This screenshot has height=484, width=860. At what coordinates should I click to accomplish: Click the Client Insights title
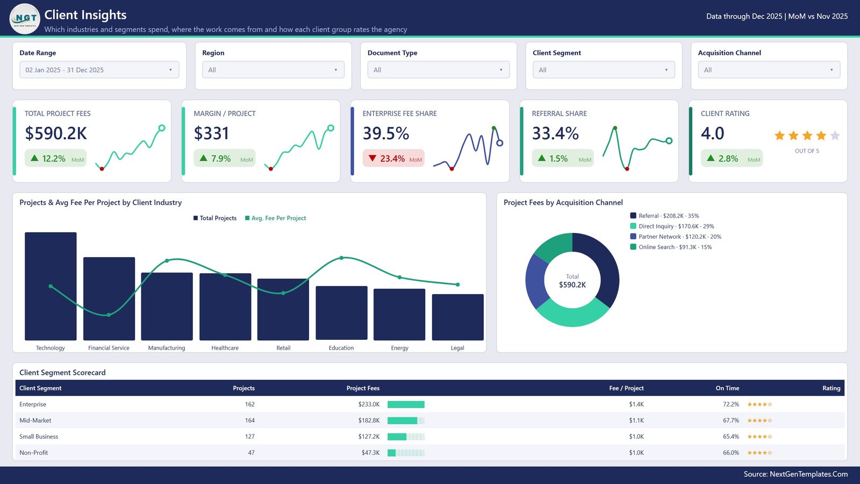(x=85, y=15)
